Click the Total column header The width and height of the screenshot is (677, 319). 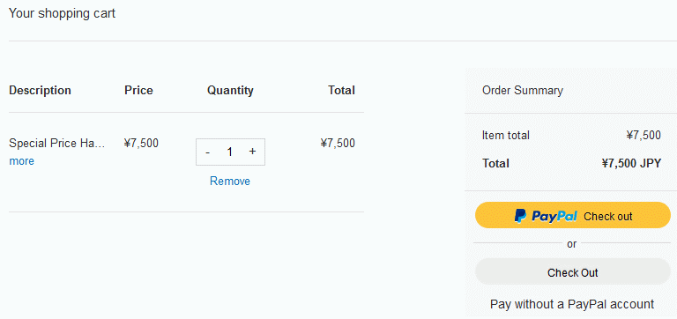point(341,90)
